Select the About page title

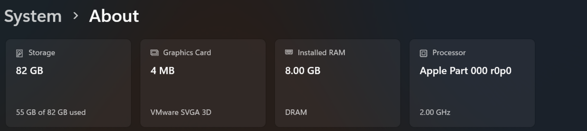[x=114, y=16]
